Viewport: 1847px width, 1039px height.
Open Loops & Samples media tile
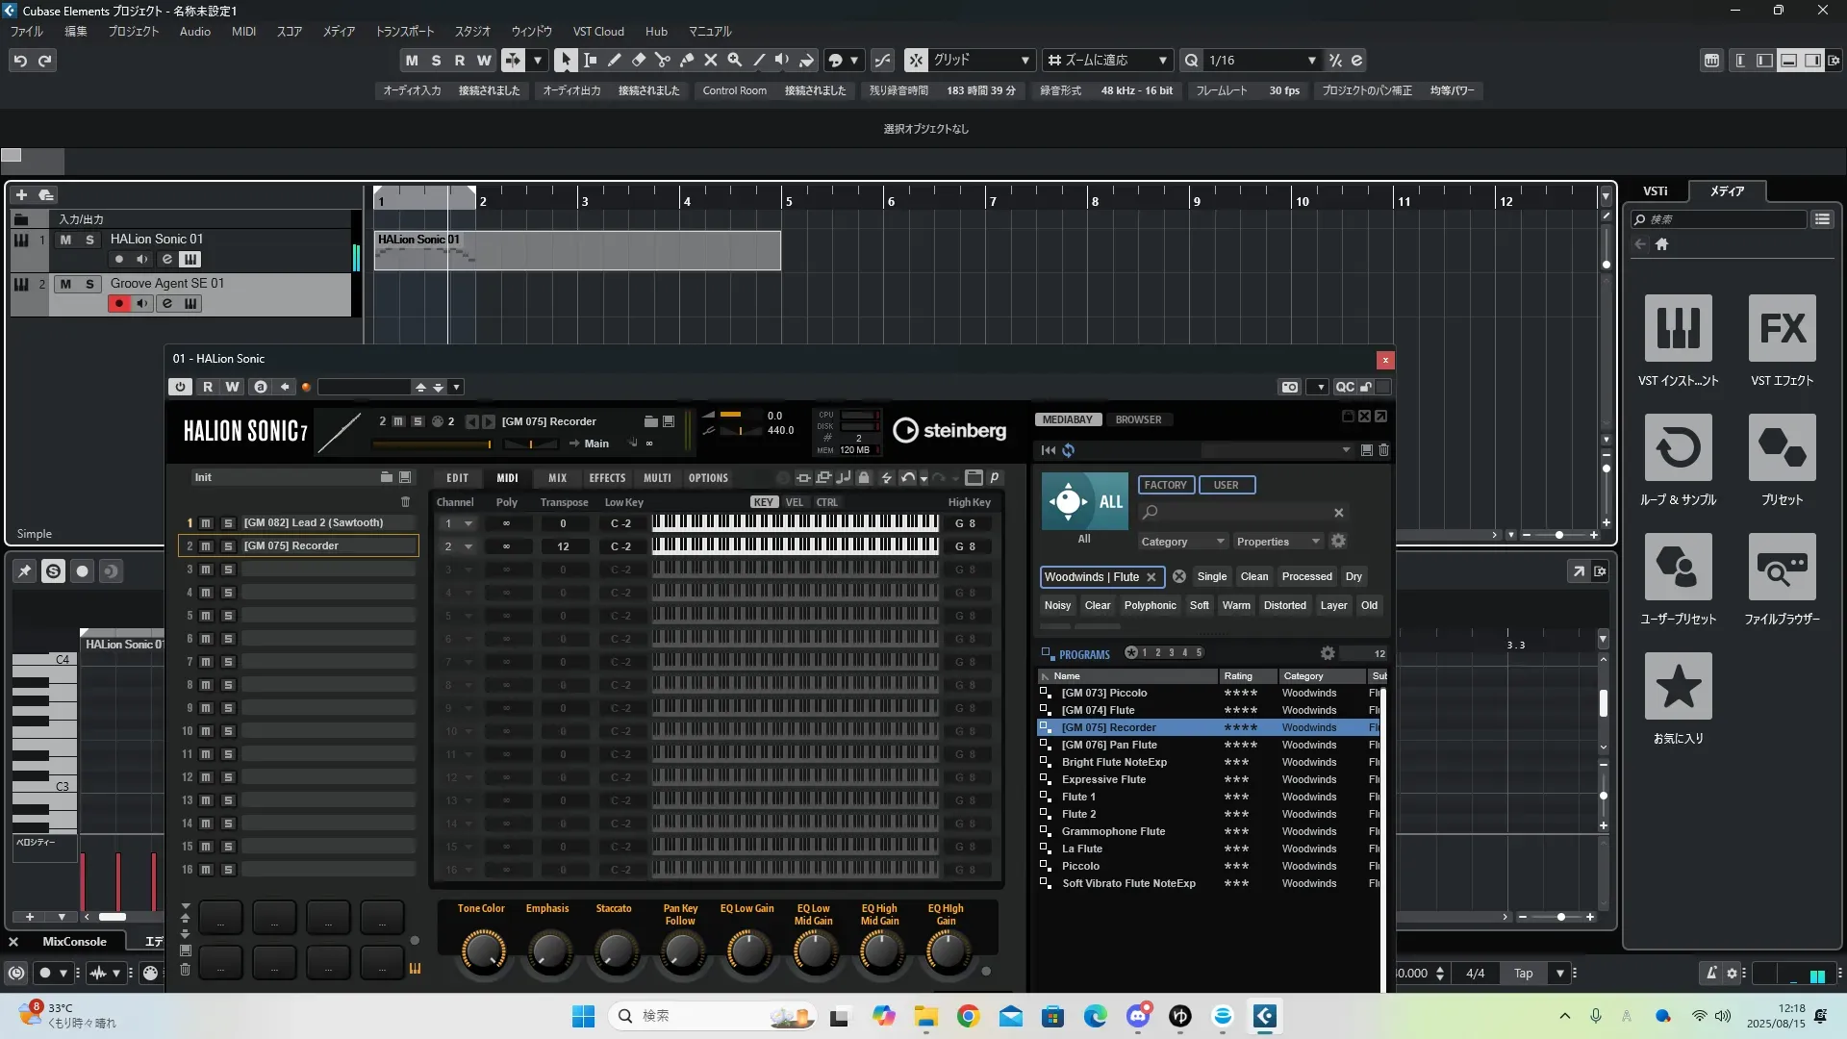click(1678, 448)
